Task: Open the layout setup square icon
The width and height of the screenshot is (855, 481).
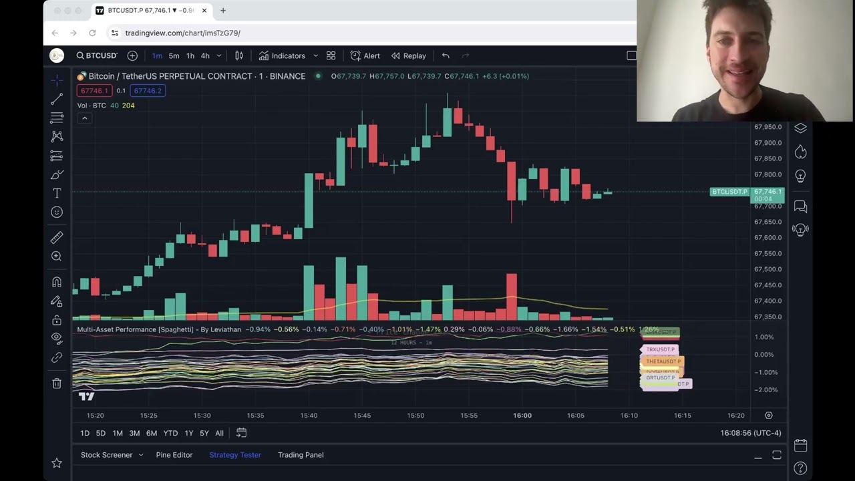Action: click(x=631, y=55)
